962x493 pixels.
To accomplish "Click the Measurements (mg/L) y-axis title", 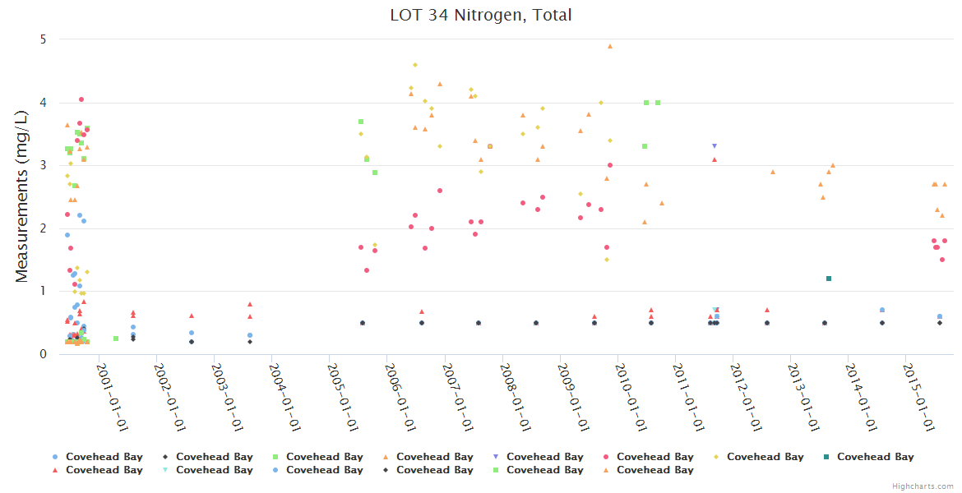I will tap(22, 197).
